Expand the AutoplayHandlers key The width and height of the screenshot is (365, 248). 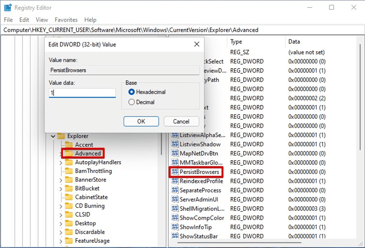tap(61, 163)
